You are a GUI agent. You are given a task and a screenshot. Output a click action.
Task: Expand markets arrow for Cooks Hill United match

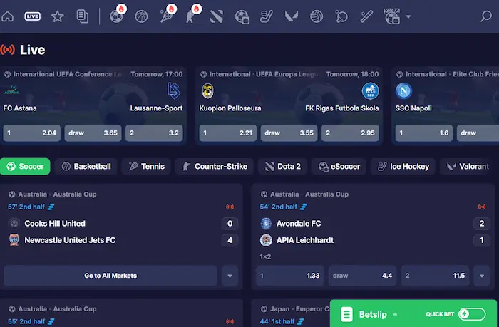[x=230, y=276]
